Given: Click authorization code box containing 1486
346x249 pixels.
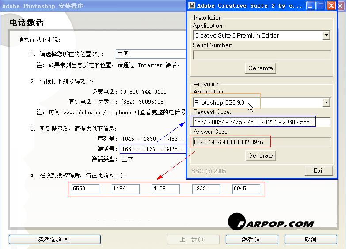Looking at the screenshot, I should click(125, 189).
